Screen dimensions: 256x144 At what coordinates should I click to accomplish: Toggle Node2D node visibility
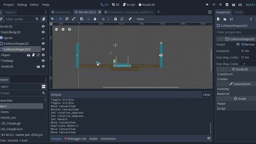pyautogui.click(x=43, y=66)
